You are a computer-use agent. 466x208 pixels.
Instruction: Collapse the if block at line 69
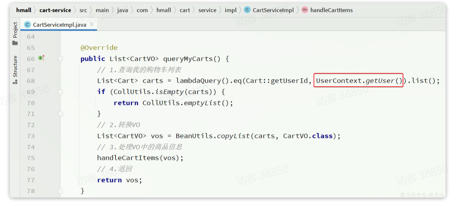[x=60, y=92]
